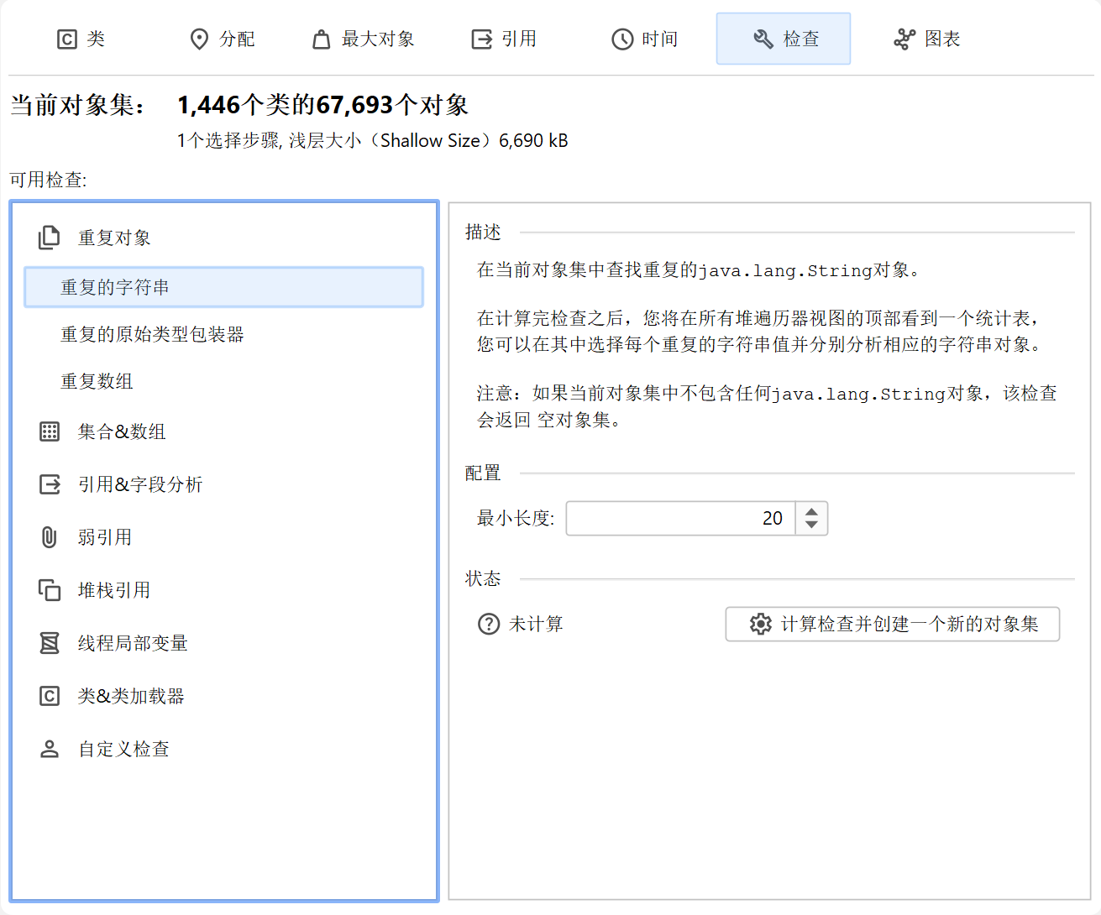This screenshot has height=915, width=1101.
Task: Click the 可用检查 label
Action: (48, 180)
